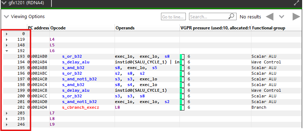Go to next search result arrow
Screen dimensions: 305x131
[x=296, y=17]
